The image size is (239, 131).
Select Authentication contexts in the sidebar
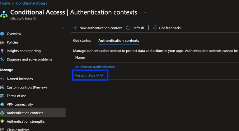[x=33, y=113]
